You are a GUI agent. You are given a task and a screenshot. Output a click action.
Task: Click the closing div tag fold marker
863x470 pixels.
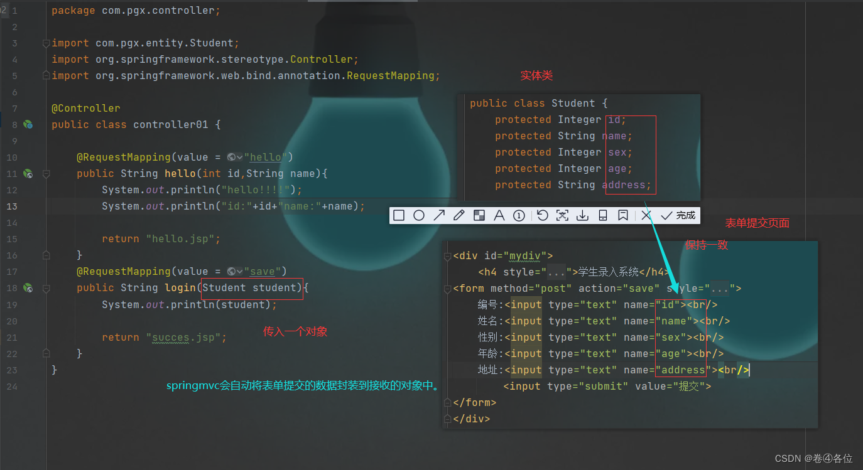click(x=447, y=419)
